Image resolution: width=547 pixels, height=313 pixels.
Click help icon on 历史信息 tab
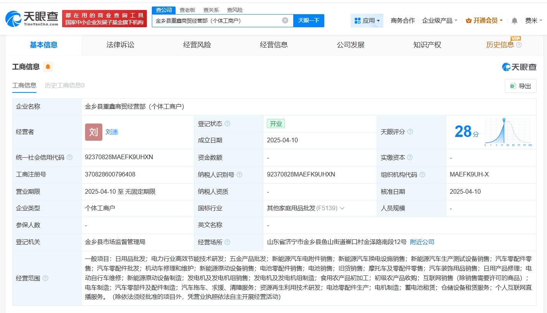pos(519,45)
